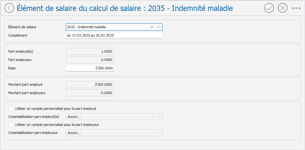Click into the Complément date range field
The image size is (305, 150).
pos(114,35)
